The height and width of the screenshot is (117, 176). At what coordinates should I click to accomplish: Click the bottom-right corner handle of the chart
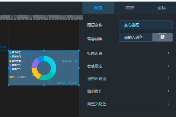click(x=79, y=85)
